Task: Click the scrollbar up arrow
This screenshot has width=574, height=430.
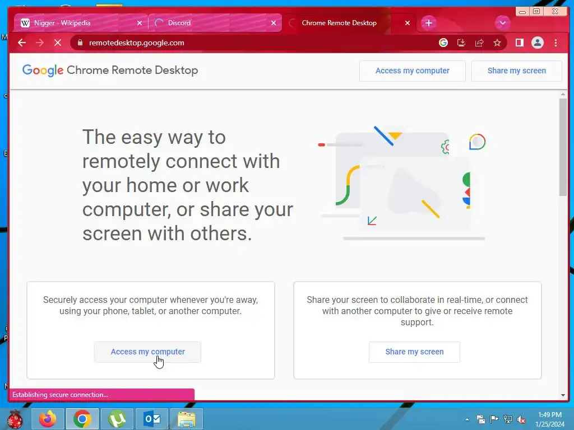Action: pyautogui.click(x=563, y=95)
